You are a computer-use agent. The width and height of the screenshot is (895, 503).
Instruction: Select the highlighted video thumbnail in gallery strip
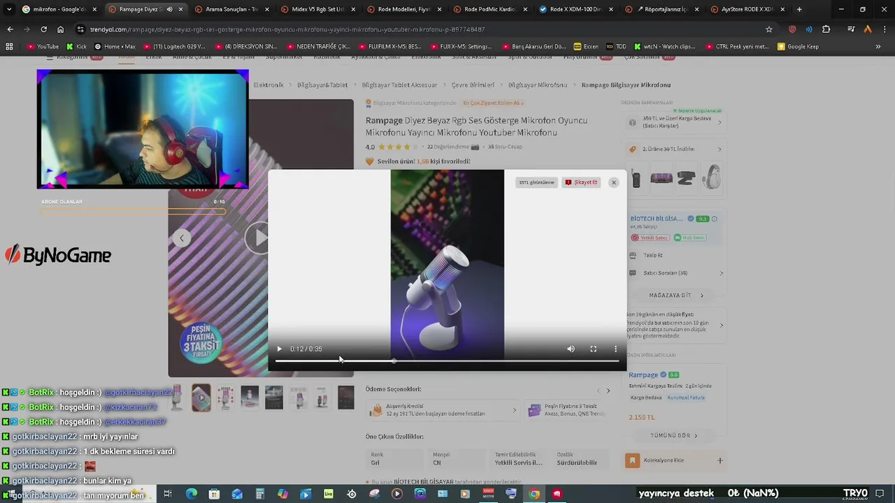point(201,398)
